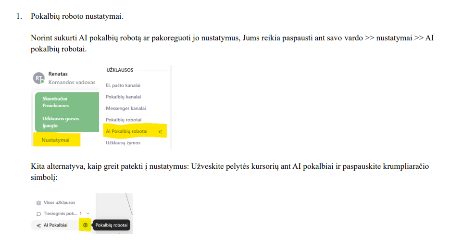This screenshot has height=240, width=450.
Task: Open Tiesioginis pok... list item
Action: [x=61, y=214]
